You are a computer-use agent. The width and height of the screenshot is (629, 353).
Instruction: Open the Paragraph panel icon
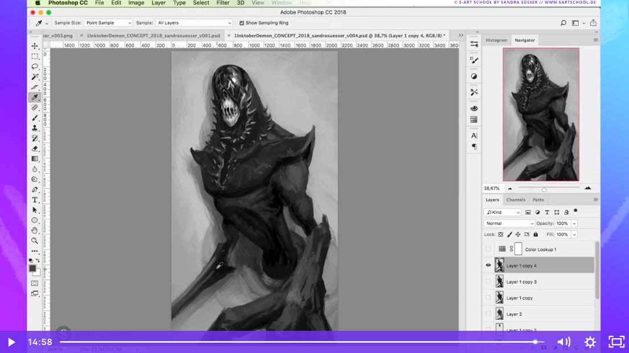click(474, 147)
